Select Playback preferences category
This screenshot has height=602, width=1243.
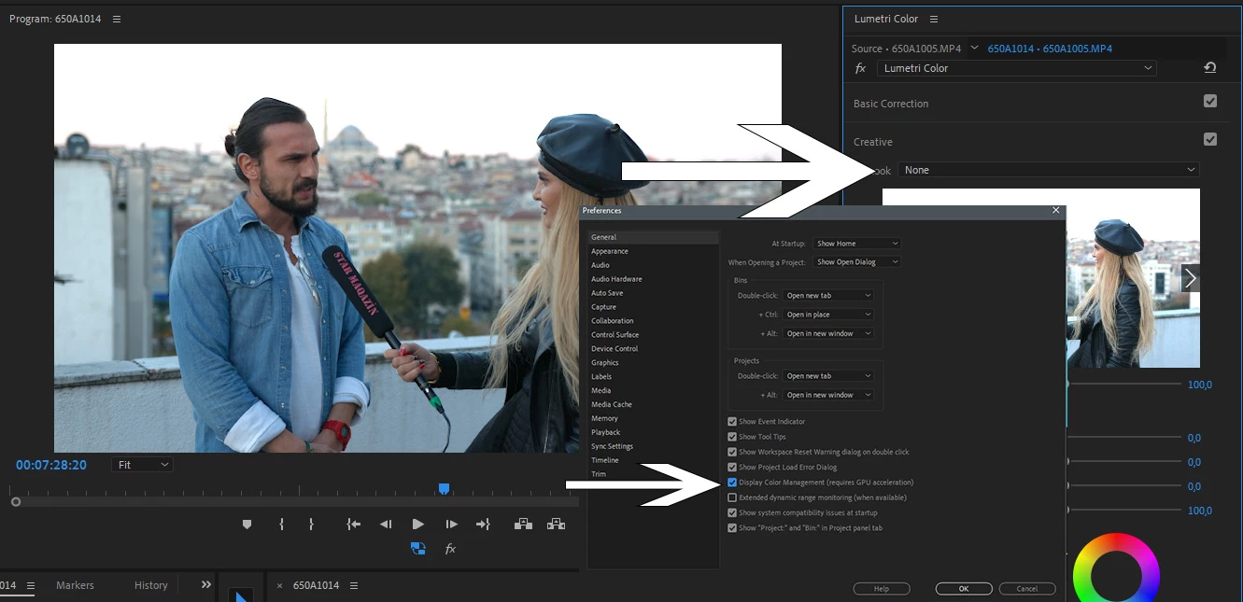(606, 432)
